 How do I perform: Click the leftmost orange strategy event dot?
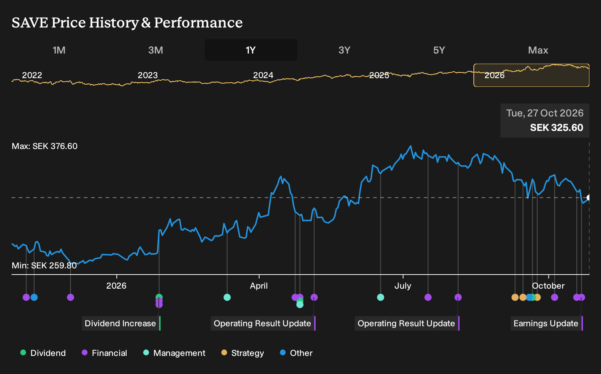tap(515, 297)
